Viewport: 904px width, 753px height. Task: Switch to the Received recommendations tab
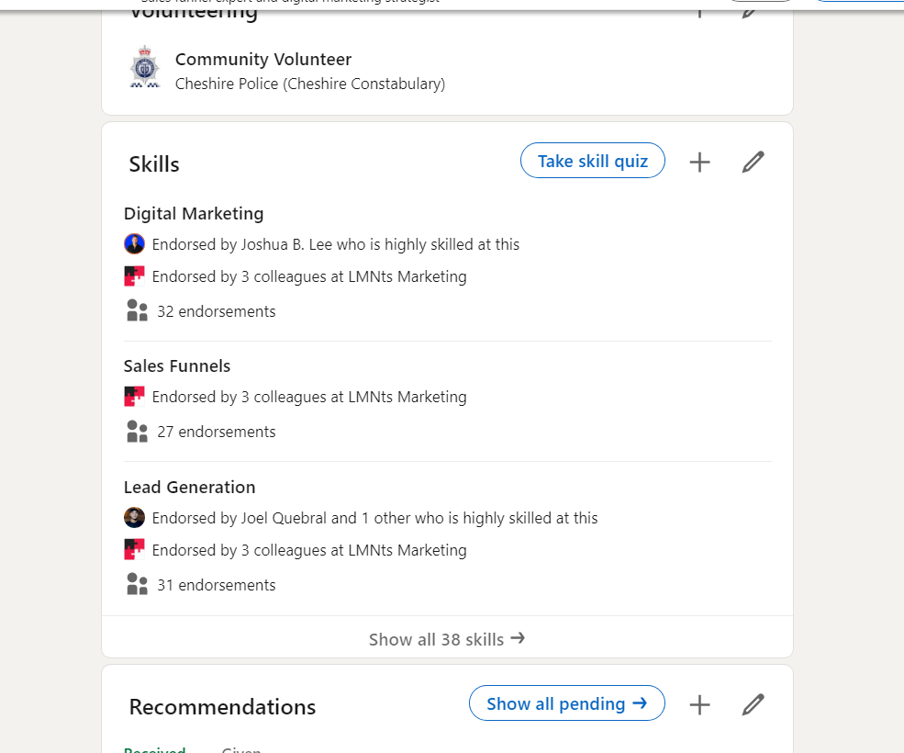pyautogui.click(x=155, y=748)
